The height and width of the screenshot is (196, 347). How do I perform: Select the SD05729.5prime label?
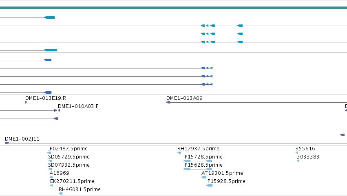(69, 156)
